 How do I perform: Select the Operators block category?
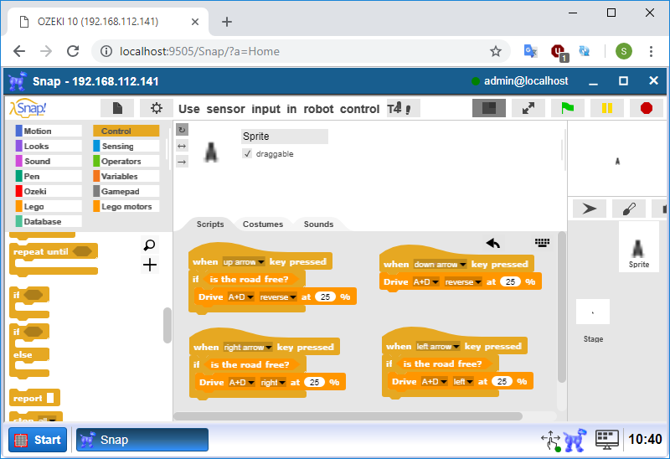126,161
